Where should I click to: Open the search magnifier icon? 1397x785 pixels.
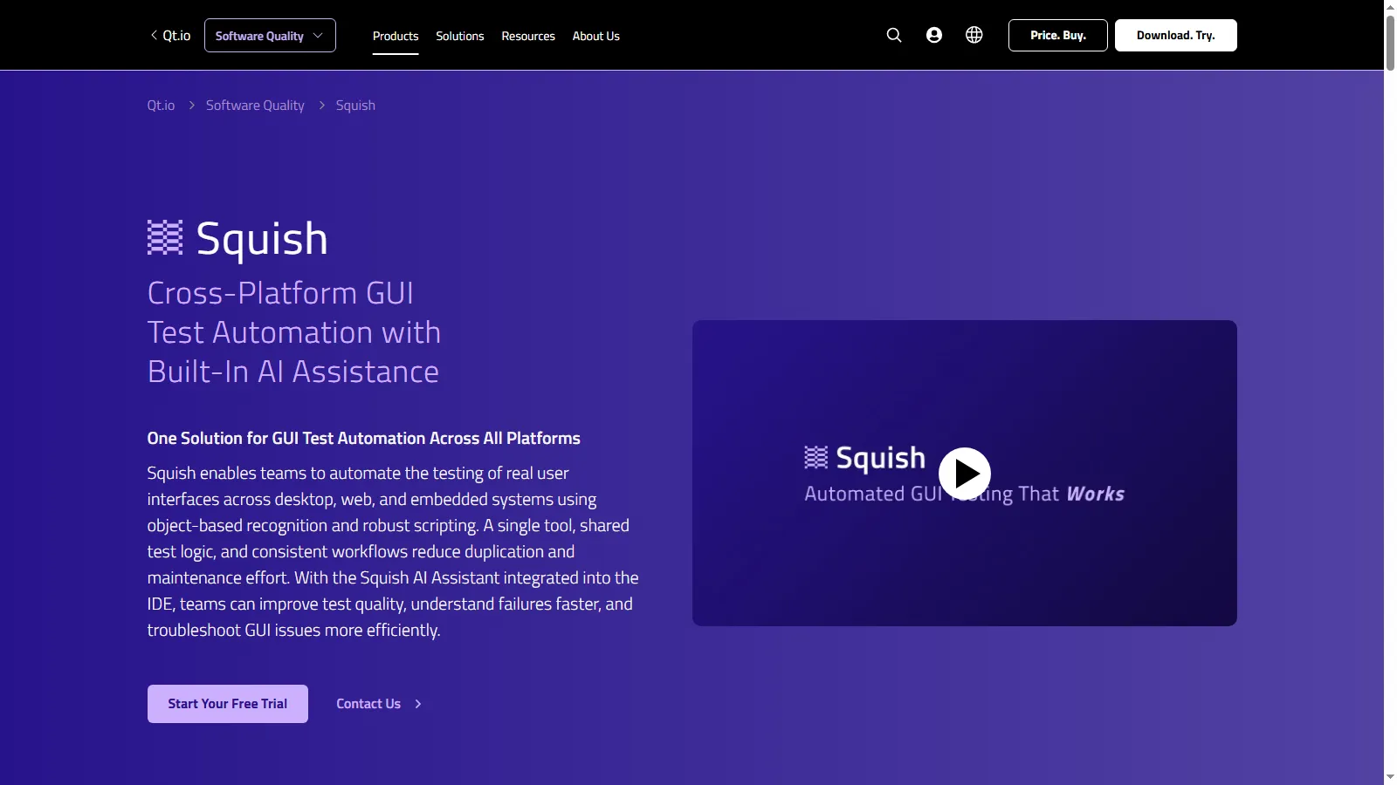[x=894, y=35]
